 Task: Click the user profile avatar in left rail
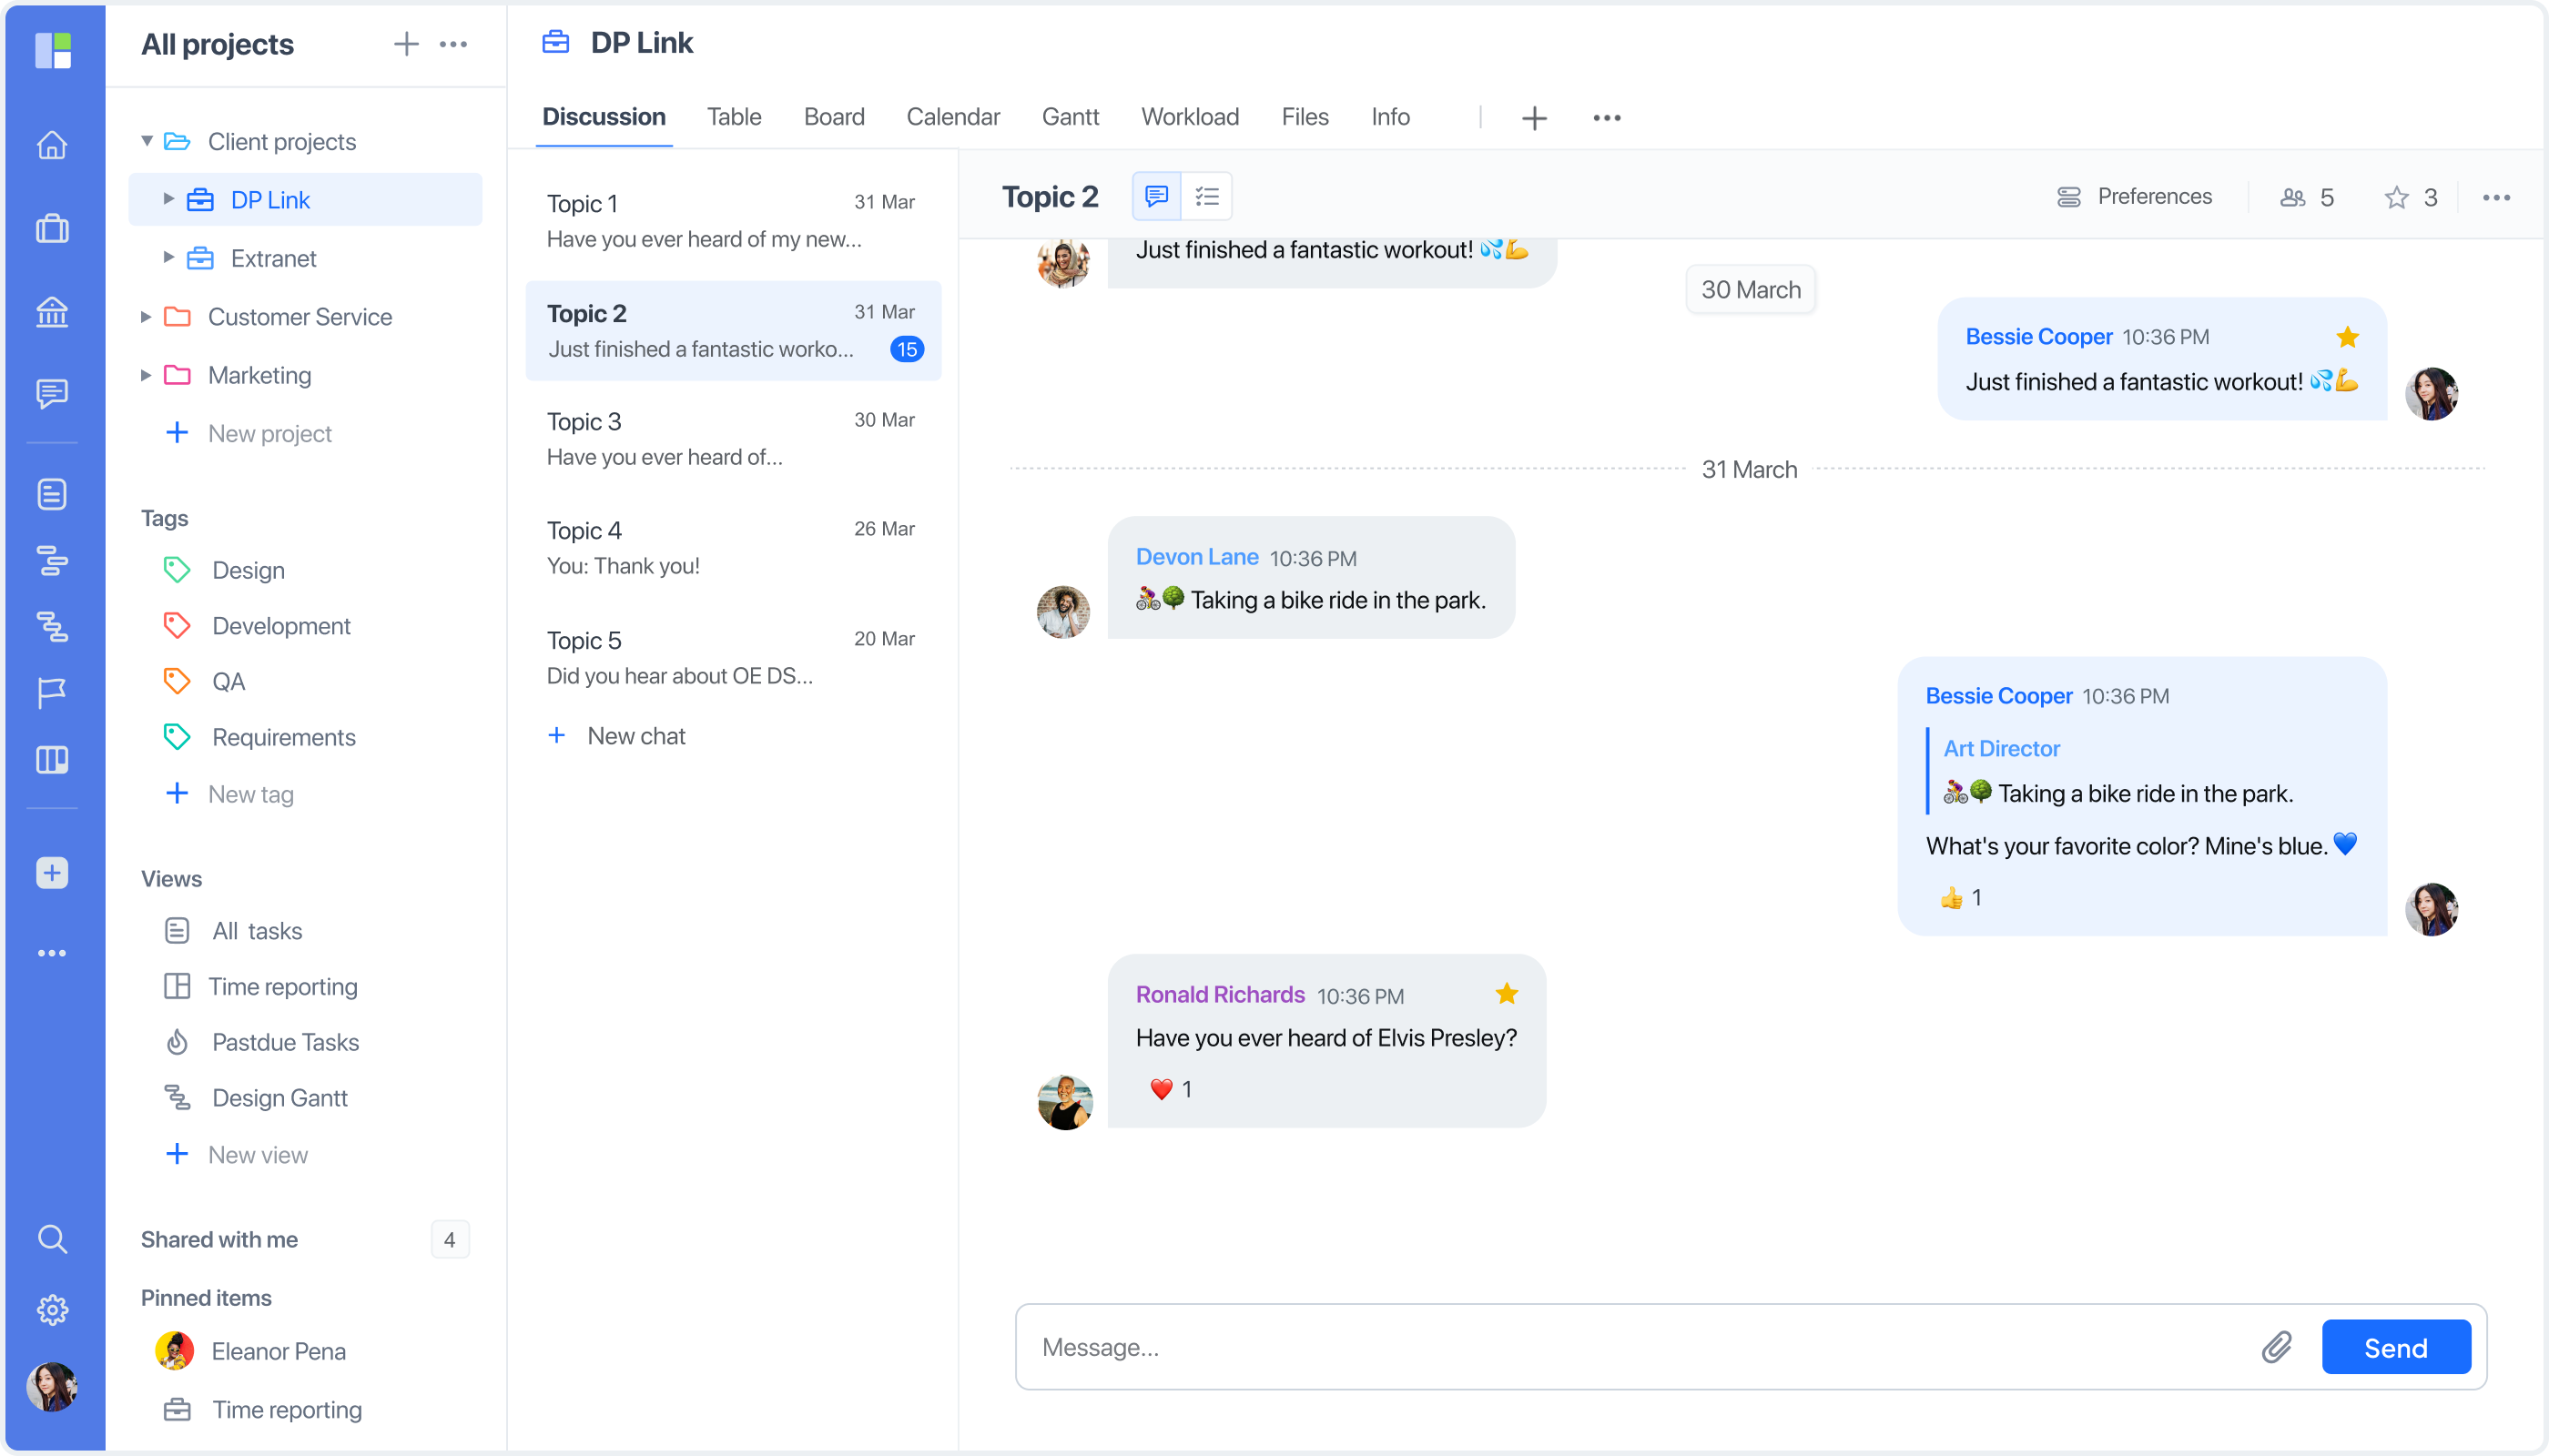click(x=52, y=1388)
